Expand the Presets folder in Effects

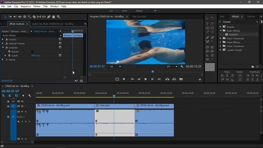(220, 27)
